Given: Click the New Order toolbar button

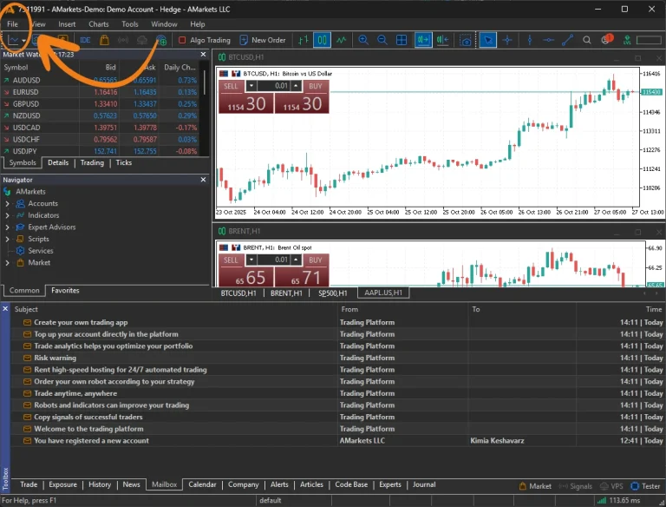Looking at the screenshot, I should pos(263,40).
